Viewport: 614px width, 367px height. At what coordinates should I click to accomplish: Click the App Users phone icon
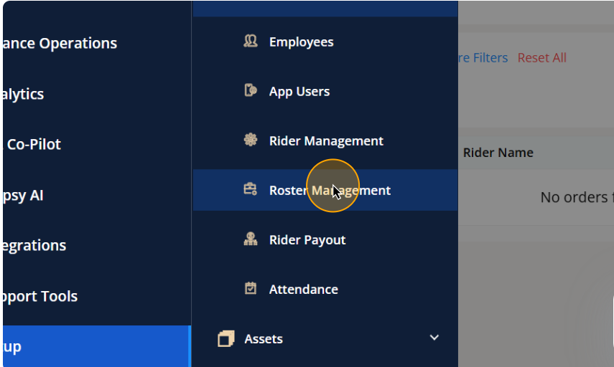[251, 90]
